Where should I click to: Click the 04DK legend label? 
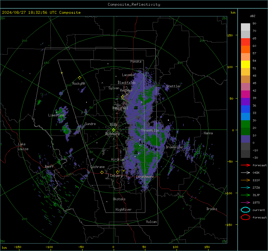pos(256,173)
